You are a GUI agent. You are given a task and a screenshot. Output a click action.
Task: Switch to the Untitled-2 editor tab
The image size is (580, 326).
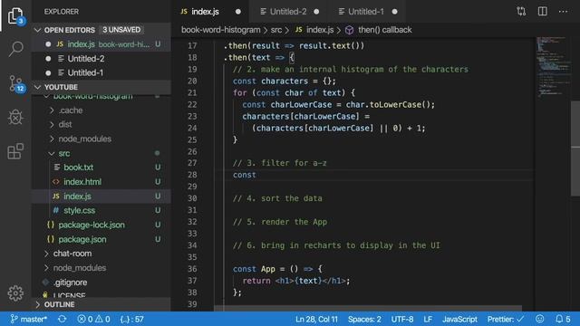(289, 12)
